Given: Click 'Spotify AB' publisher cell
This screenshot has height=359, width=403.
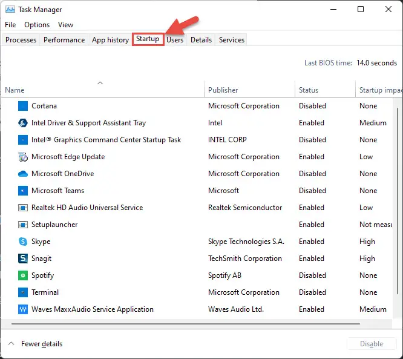Looking at the screenshot, I should (x=224, y=275).
